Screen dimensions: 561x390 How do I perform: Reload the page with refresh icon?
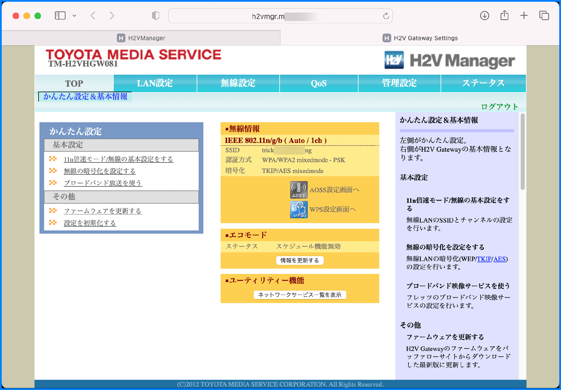(x=386, y=16)
